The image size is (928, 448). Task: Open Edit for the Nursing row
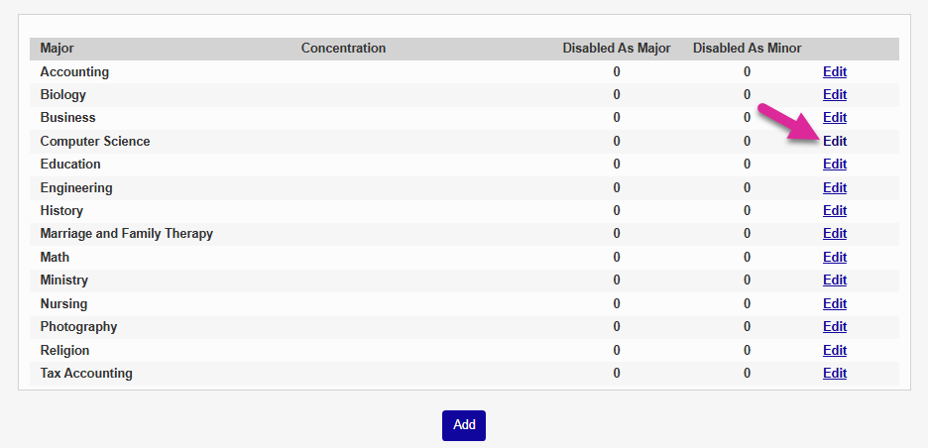click(x=835, y=303)
